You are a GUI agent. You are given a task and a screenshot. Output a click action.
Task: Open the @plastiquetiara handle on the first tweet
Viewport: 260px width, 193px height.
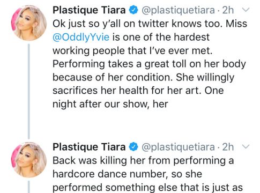point(178,10)
